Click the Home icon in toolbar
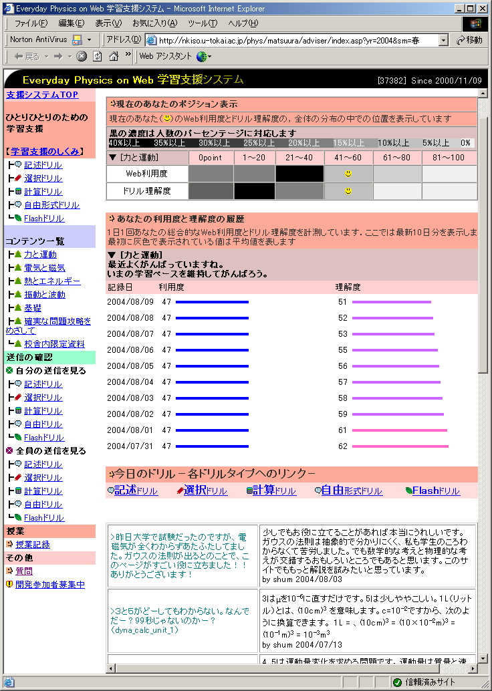The height and width of the screenshot is (691, 492). (114, 56)
